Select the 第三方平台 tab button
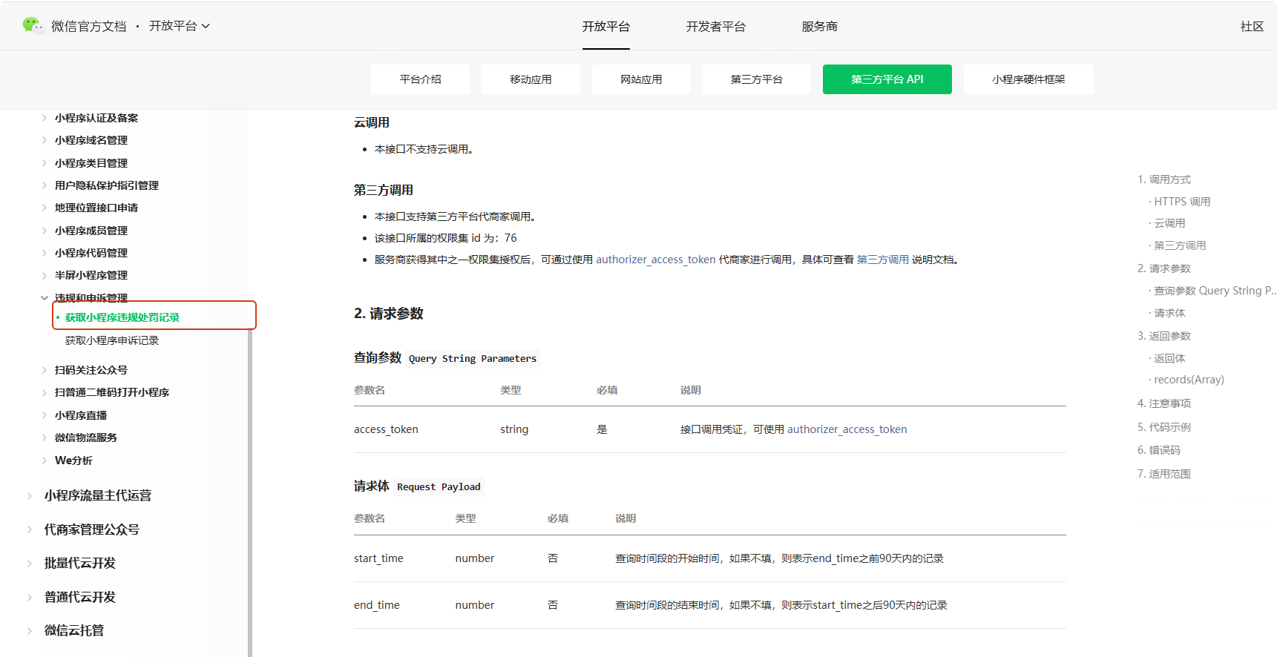Viewport: 1277px width, 657px height. tap(757, 79)
